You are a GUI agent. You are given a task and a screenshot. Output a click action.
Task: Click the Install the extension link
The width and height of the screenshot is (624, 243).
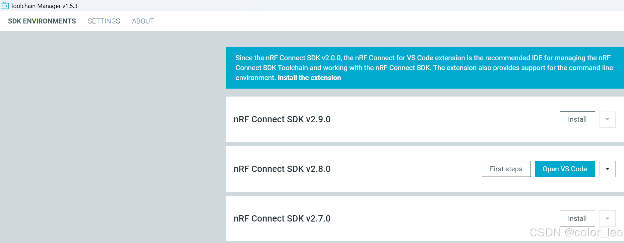point(309,77)
